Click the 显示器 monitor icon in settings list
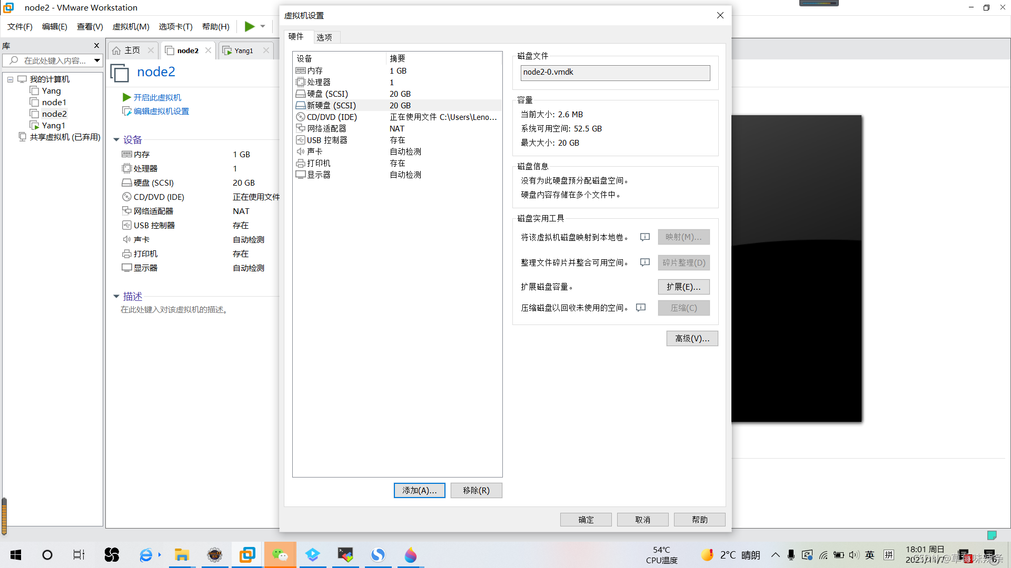1011x568 pixels. pyautogui.click(x=301, y=175)
